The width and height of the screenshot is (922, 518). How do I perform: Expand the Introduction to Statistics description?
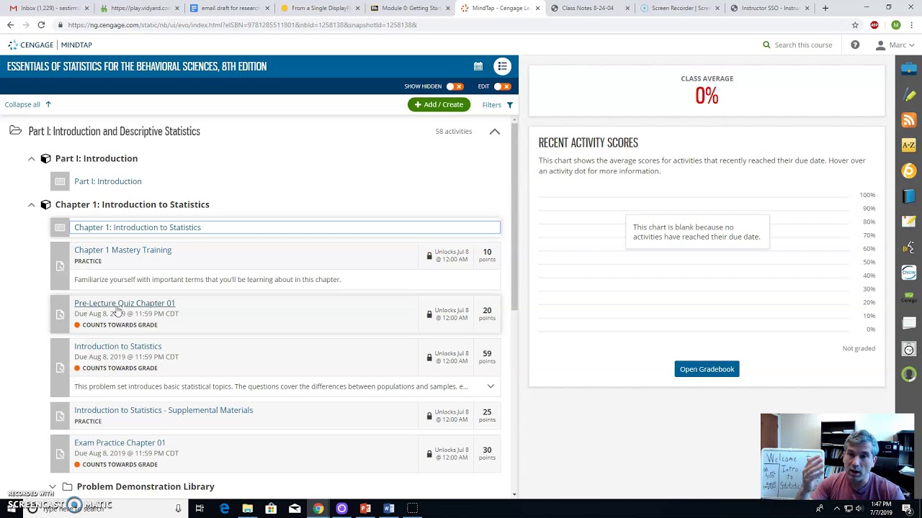[x=491, y=386]
